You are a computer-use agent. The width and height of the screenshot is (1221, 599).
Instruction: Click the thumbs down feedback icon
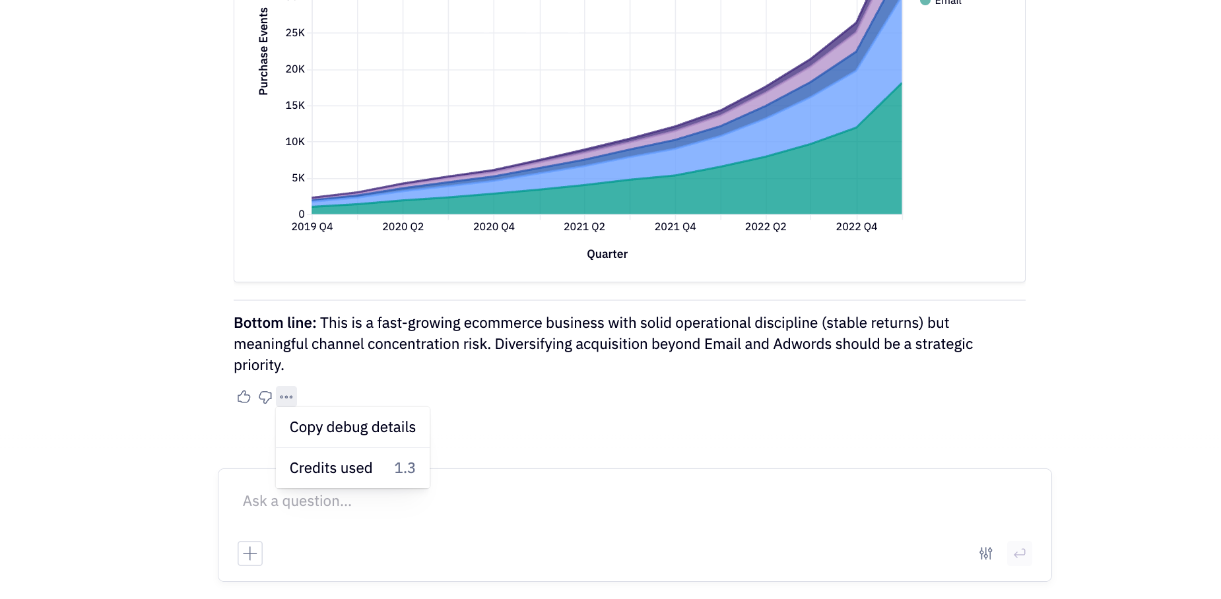pos(265,396)
